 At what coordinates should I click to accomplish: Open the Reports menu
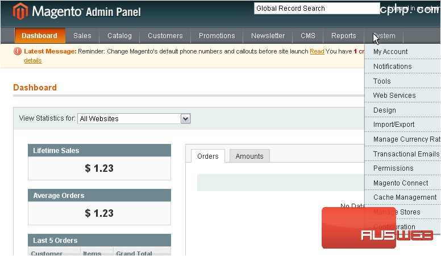pyautogui.click(x=344, y=36)
